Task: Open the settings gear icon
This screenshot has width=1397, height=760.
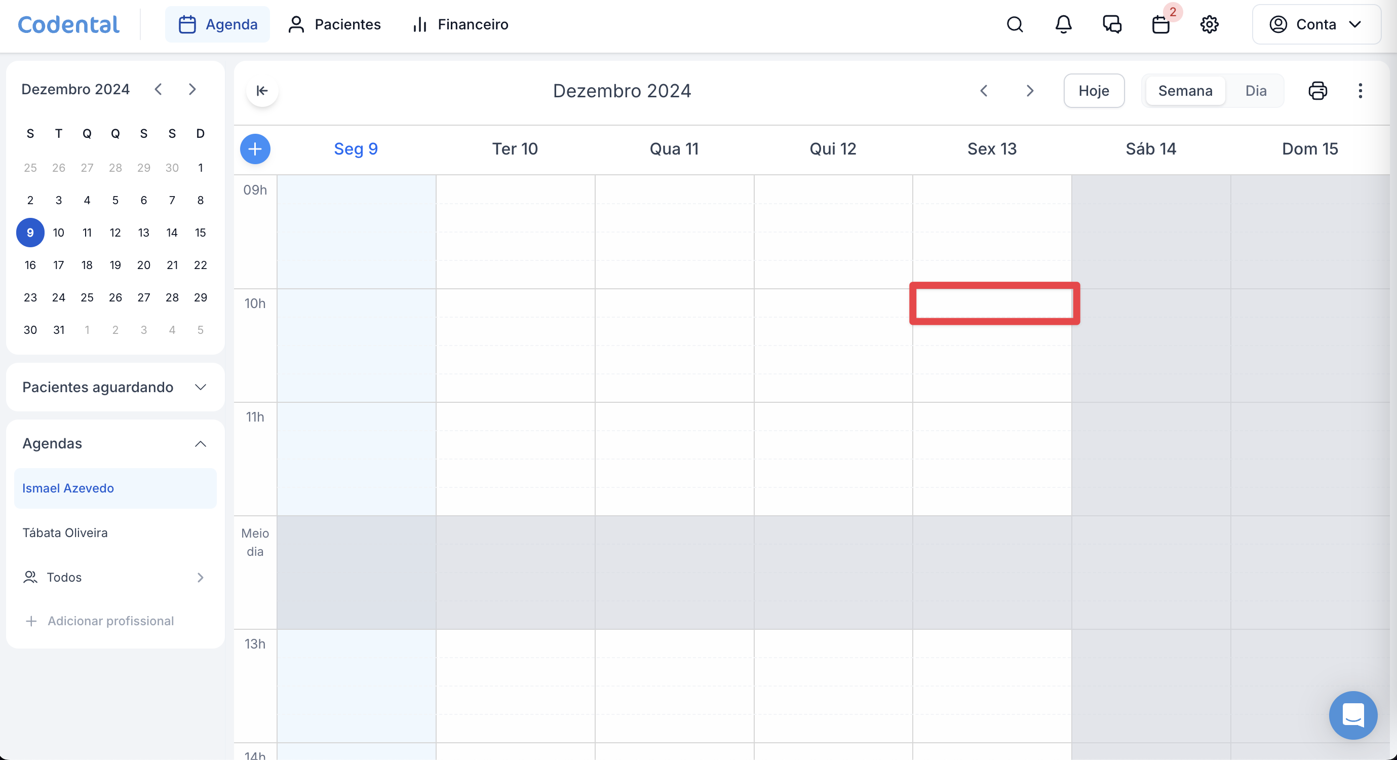Action: [x=1210, y=24]
